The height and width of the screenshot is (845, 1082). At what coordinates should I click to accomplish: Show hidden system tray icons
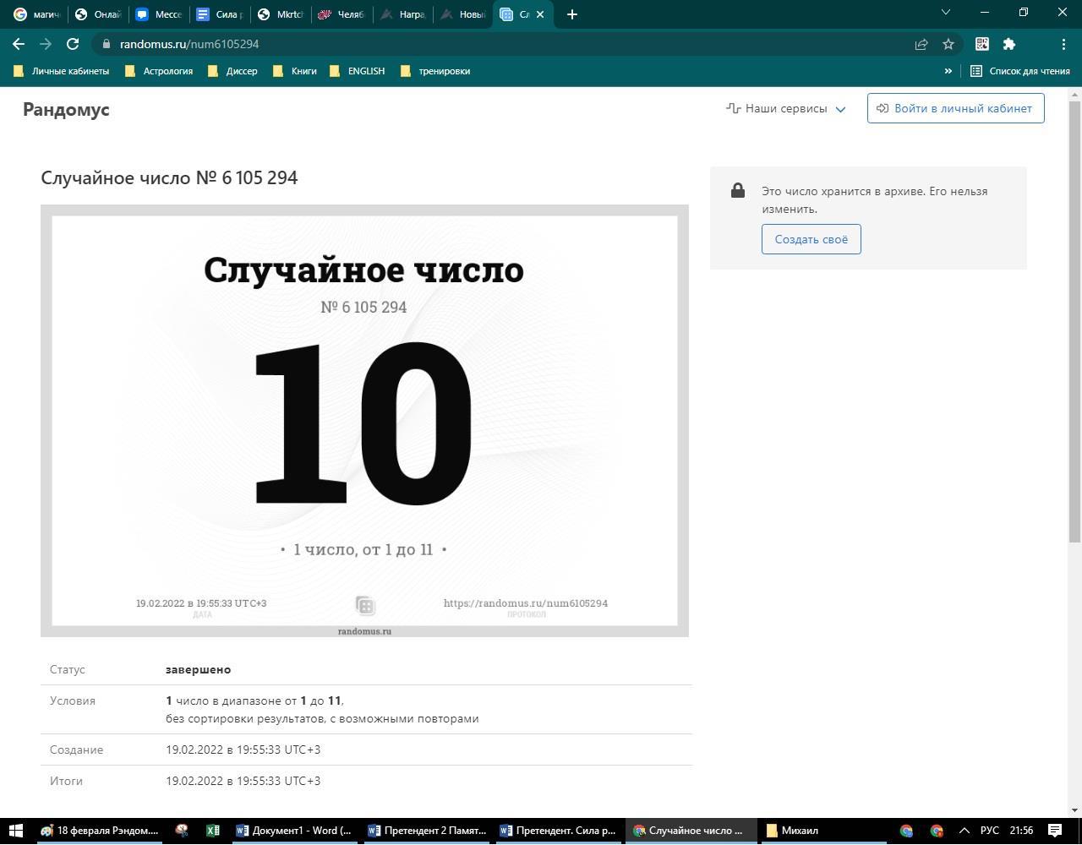[x=964, y=831]
